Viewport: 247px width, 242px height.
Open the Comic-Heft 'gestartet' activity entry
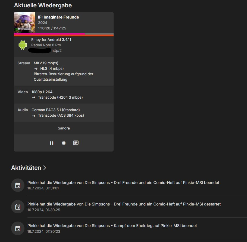124,204
